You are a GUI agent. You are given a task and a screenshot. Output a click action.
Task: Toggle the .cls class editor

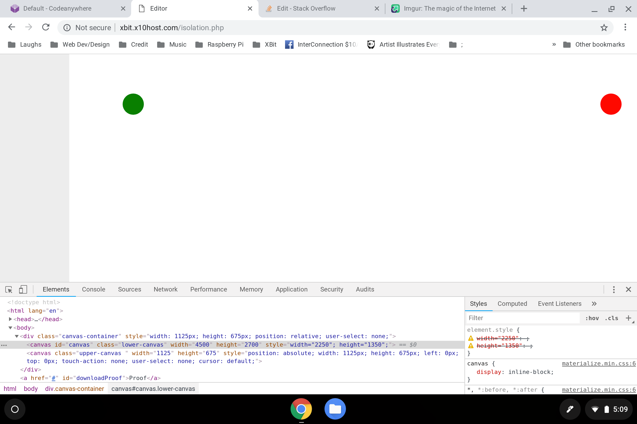click(x=611, y=318)
